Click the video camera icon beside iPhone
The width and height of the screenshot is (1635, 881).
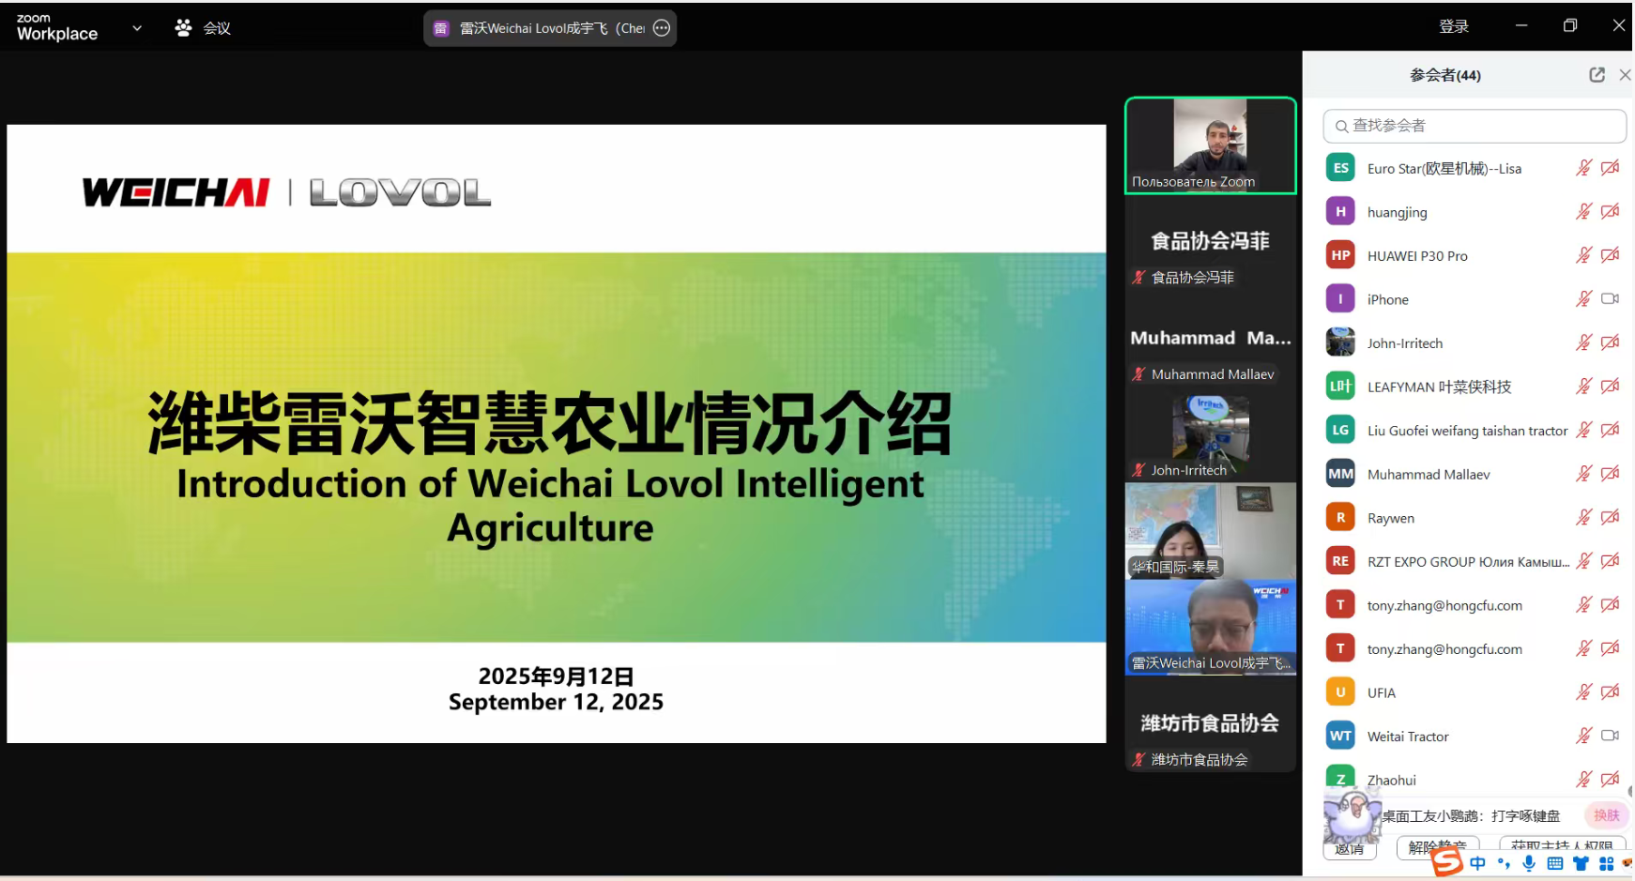pos(1610,299)
